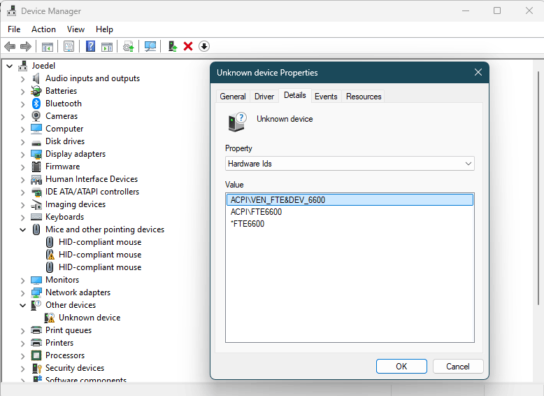Open the Properties sheet toolbar icon
The height and width of the screenshot is (396, 544).
[x=69, y=46]
